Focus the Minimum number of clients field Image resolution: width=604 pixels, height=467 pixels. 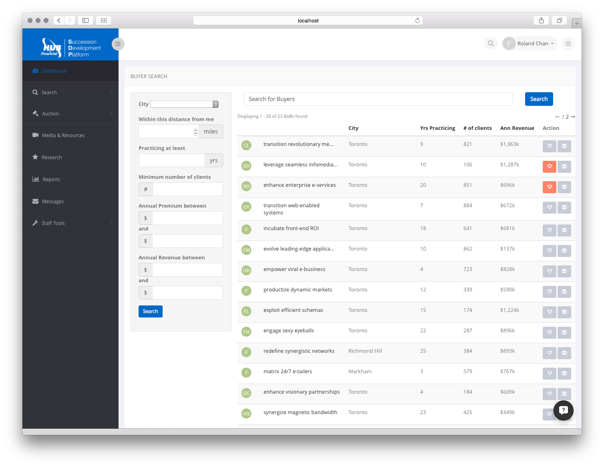pos(188,189)
